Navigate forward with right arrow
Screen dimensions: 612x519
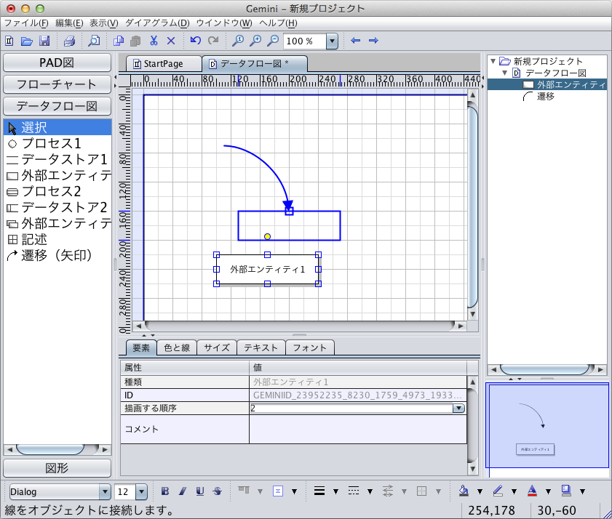tap(373, 40)
